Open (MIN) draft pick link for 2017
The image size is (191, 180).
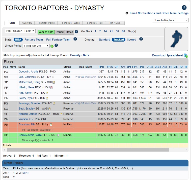pos(25,173)
